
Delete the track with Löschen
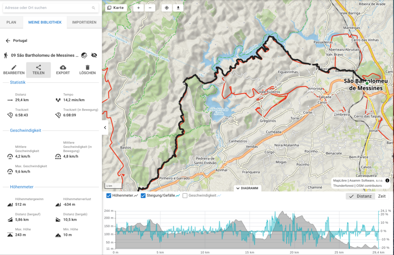[x=87, y=70]
